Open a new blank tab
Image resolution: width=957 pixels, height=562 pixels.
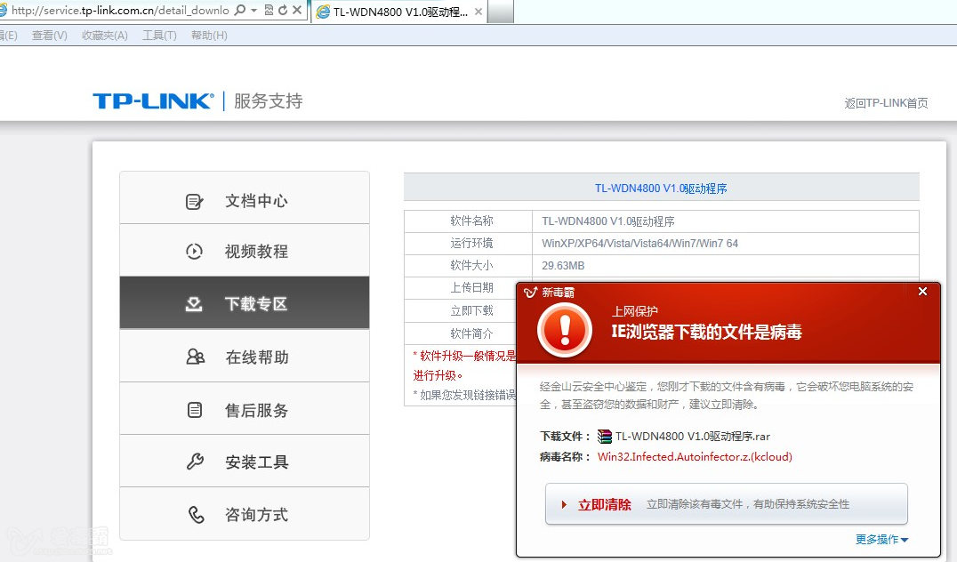tap(501, 12)
